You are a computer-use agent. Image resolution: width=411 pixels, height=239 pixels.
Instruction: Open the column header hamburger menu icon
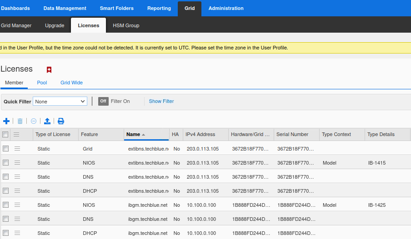pyautogui.click(x=16, y=134)
